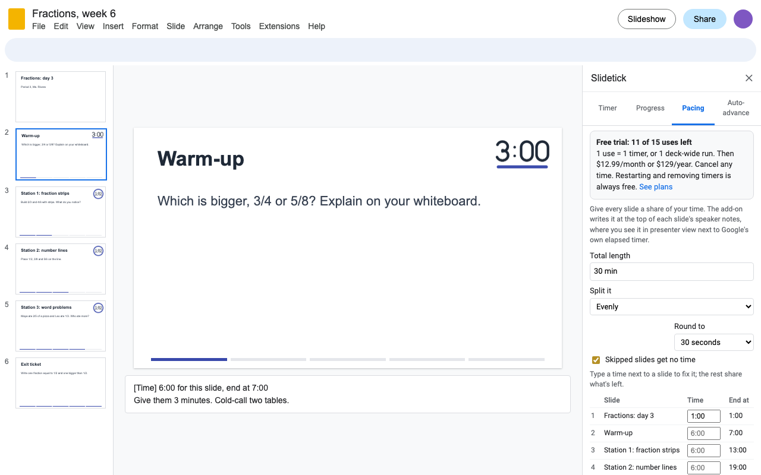Open the Edit menu
Image resolution: width=761 pixels, height=475 pixels.
(x=61, y=26)
